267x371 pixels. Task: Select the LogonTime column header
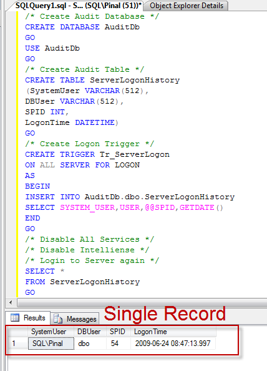[x=173, y=332]
